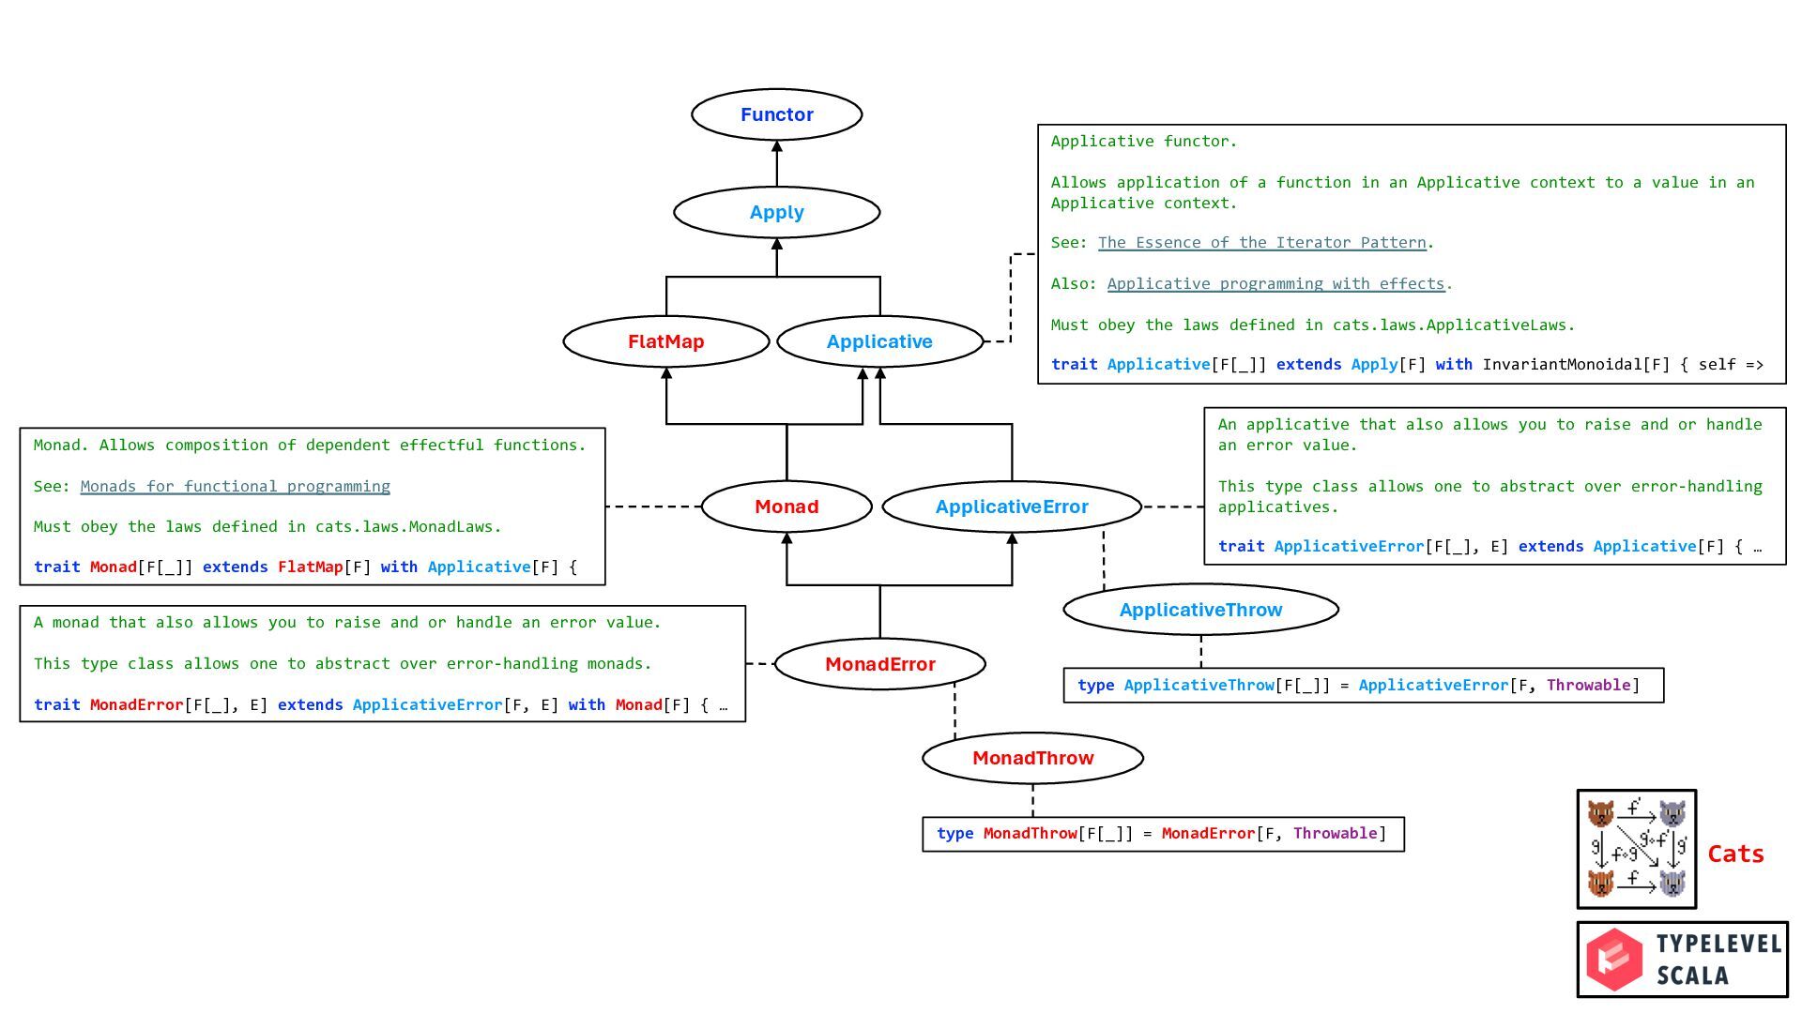Click the Monad node ellipse
The width and height of the screenshot is (1802, 1013).
pyautogui.click(x=786, y=506)
